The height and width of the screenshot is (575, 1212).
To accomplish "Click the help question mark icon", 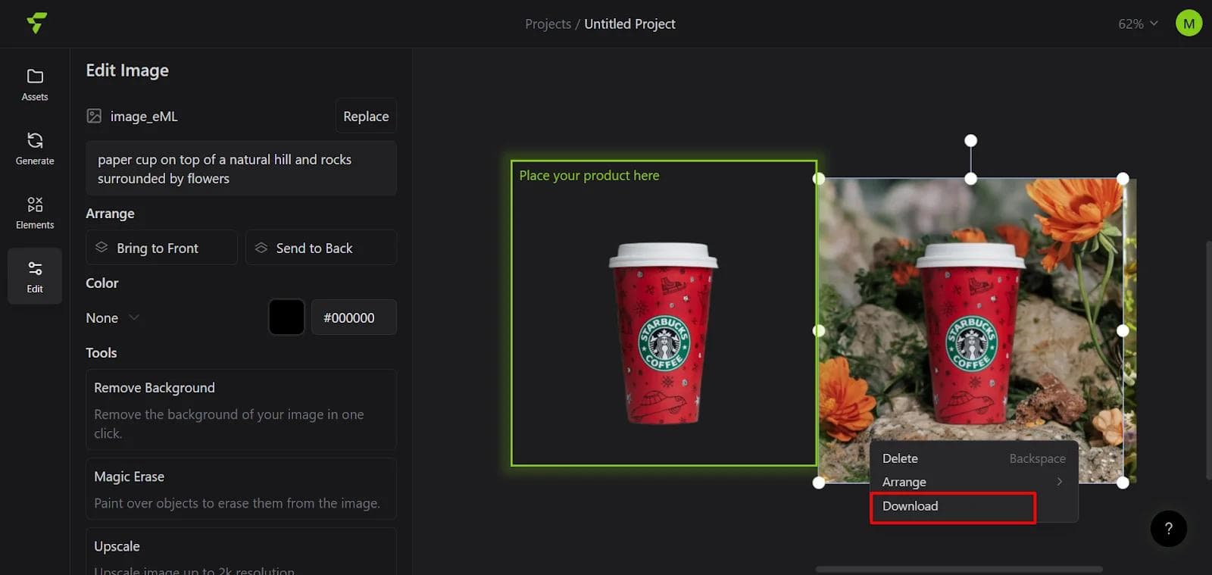I will [1168, 529].
